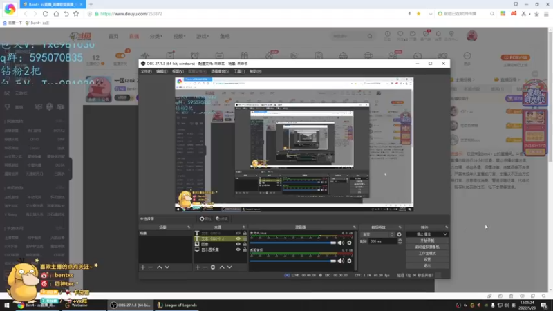
Task: Select the image source row
Action: (221, 244)
